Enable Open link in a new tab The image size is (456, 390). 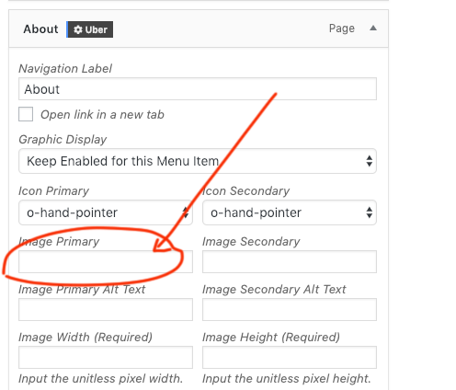26,114
